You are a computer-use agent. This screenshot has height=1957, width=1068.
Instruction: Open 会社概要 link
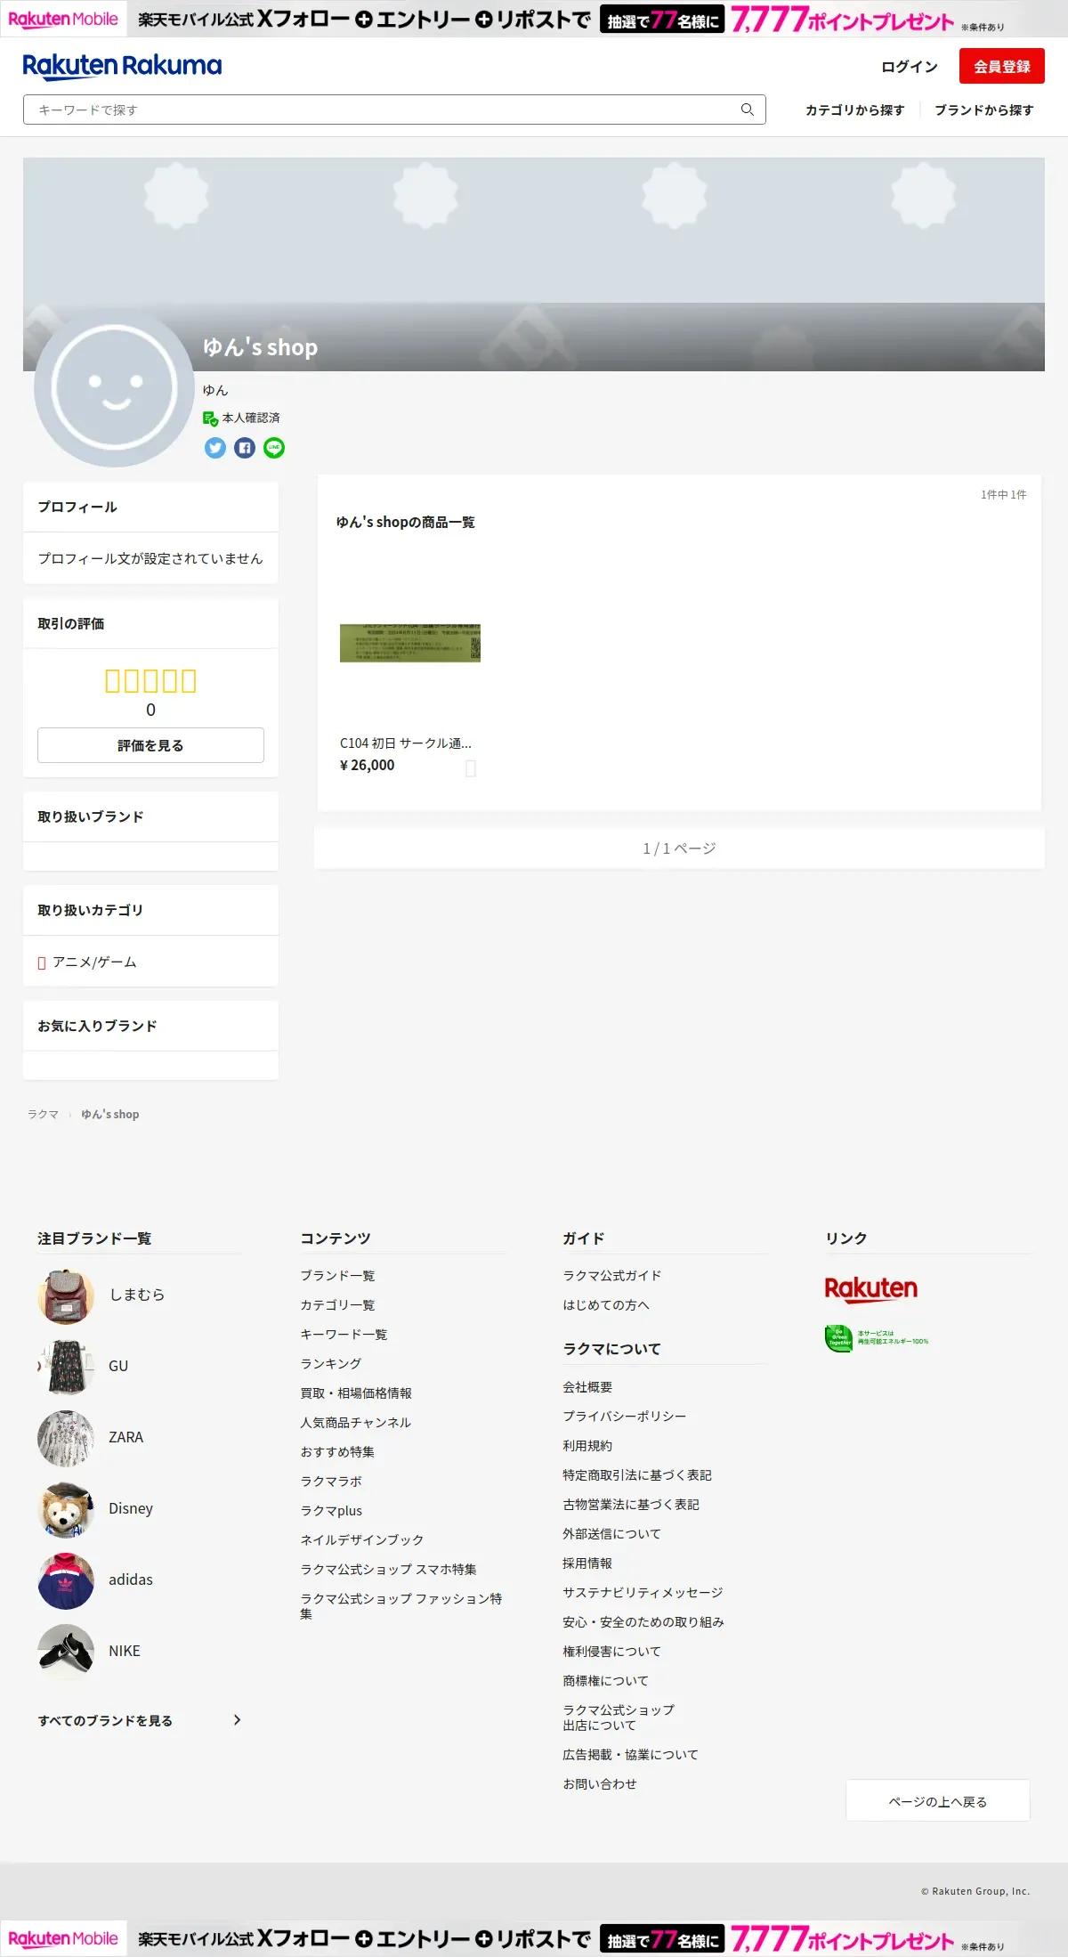587,1387
